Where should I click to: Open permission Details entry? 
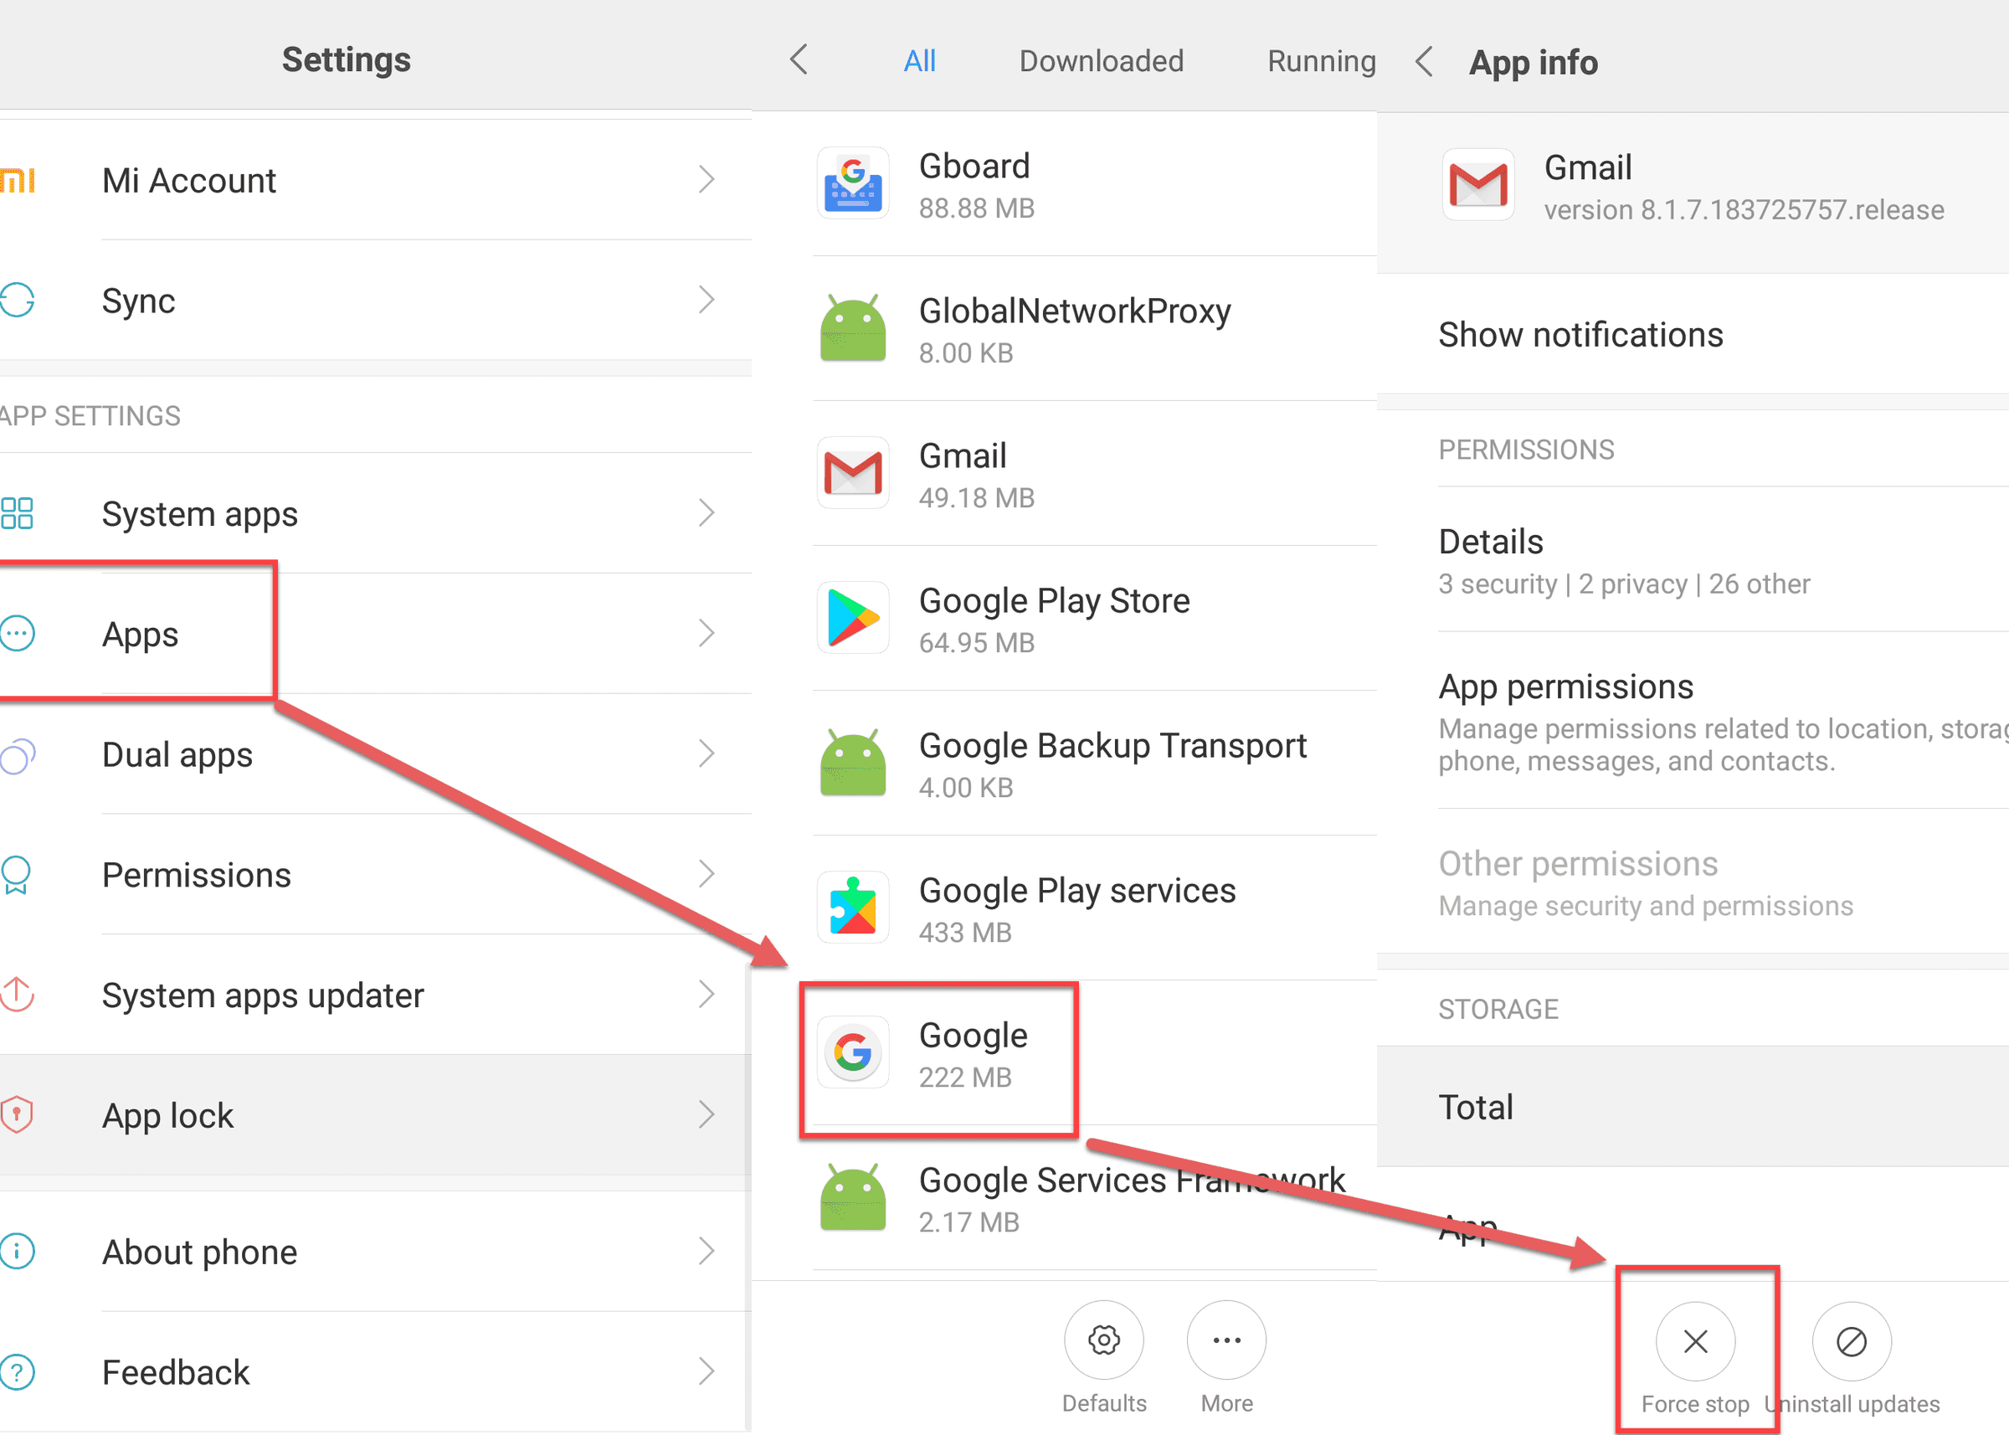coord(1693,560)
